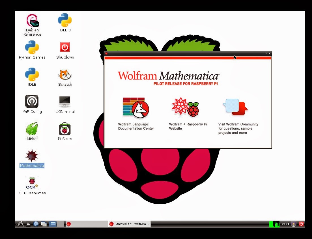Switch to the first workspace in pager
Screen dimensions: 312x239
tap(53, 224)
